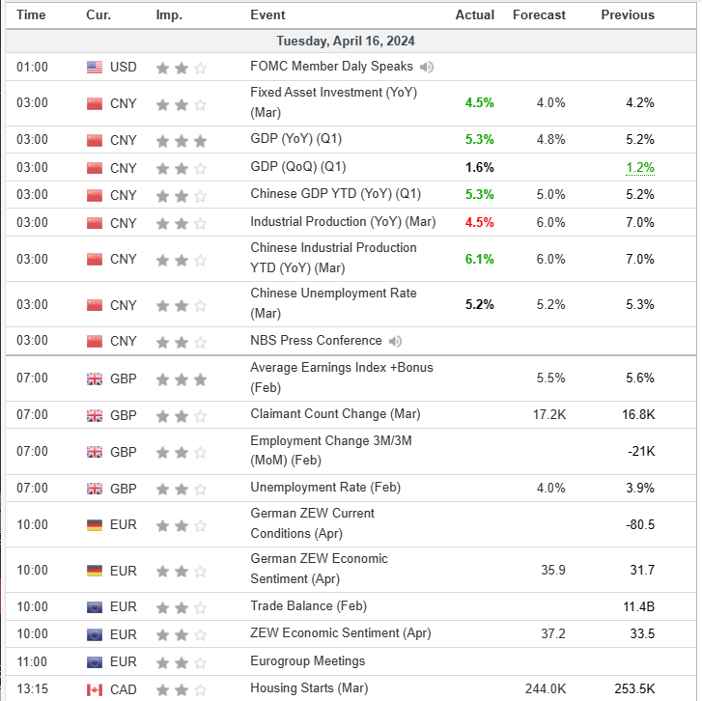
Task: Click the Actual column header
Action: [474, 14]
